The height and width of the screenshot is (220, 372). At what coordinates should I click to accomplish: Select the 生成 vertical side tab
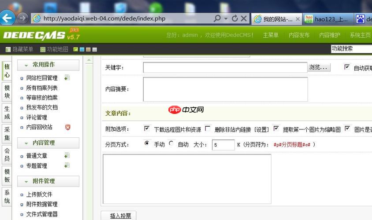tap(7, 113)
